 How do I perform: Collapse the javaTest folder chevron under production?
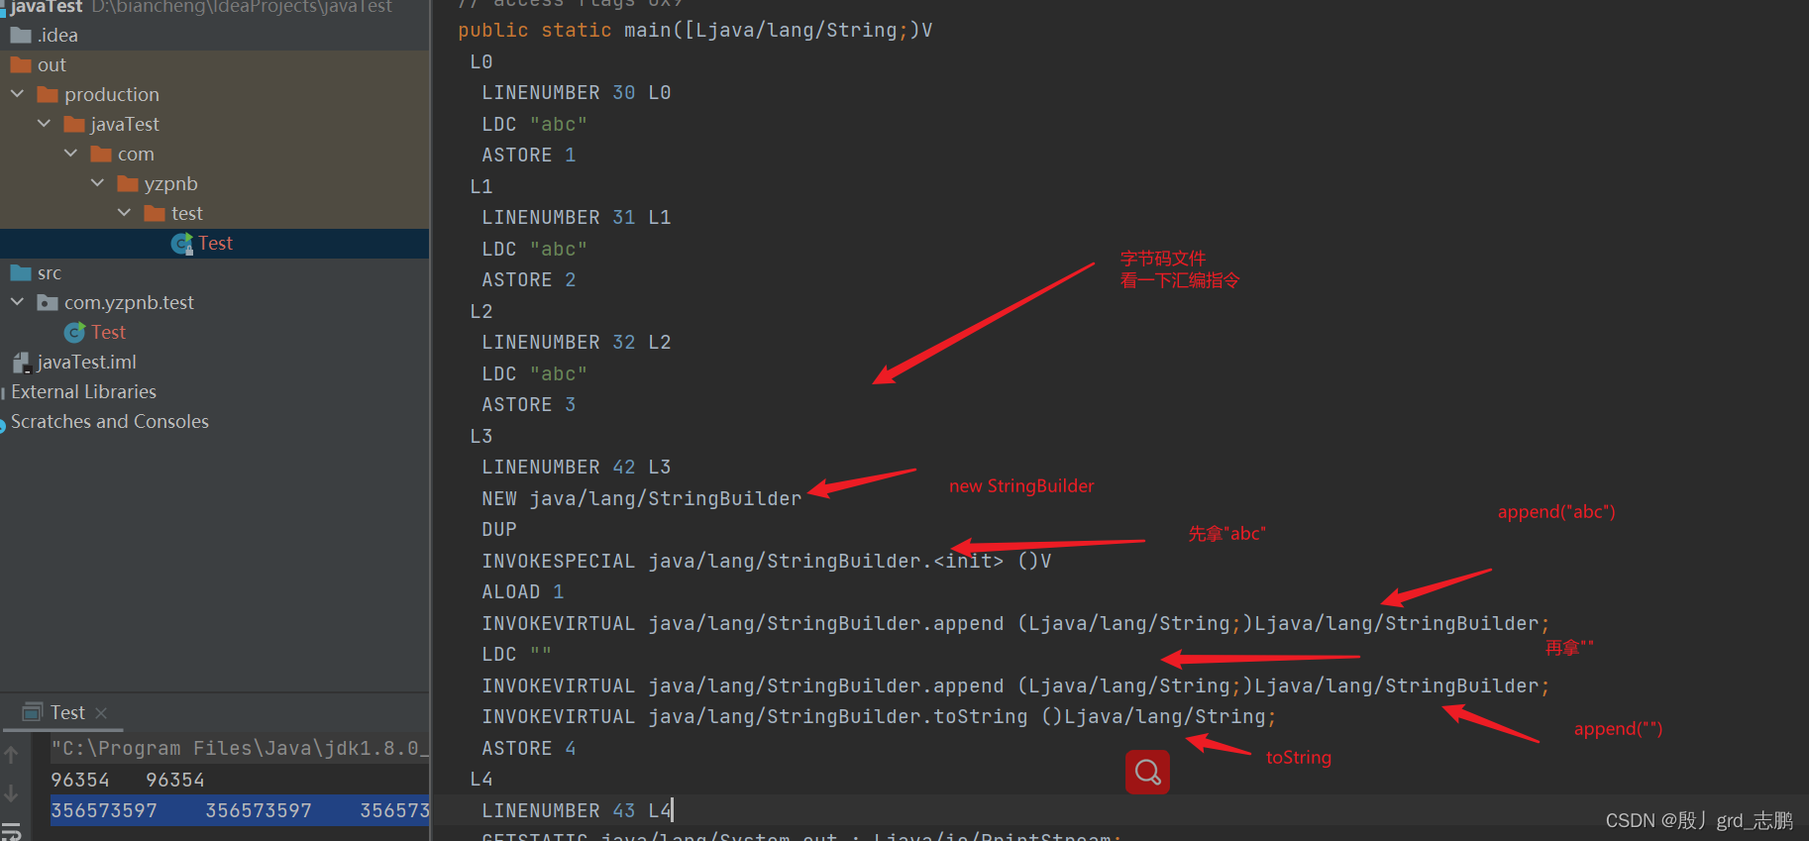pos(44,124)
